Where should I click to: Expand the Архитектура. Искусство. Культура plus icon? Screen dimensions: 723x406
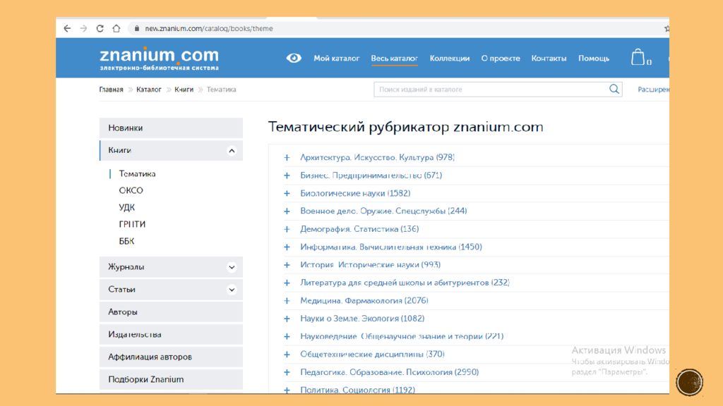click(x=287, y=157)
